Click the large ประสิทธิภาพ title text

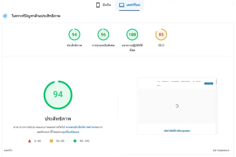click(x=58, y=119)
